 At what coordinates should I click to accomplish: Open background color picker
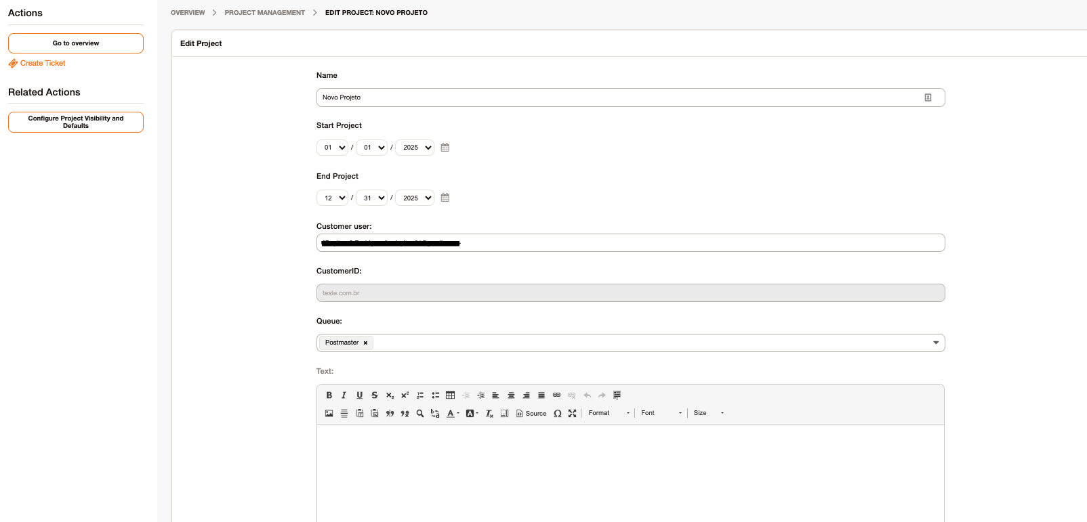(472, 413)
